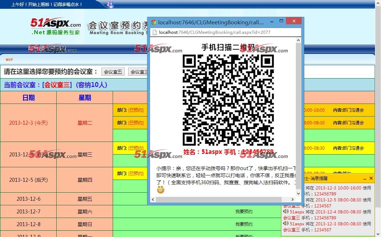The width and height of the screenshot is (381, 237).
Task: Click 51aspx link in the 2013-12-4 message
Action: [297, 212]
